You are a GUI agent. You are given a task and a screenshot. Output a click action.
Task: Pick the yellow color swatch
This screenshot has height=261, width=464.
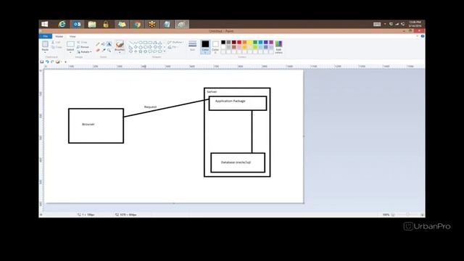249,42
